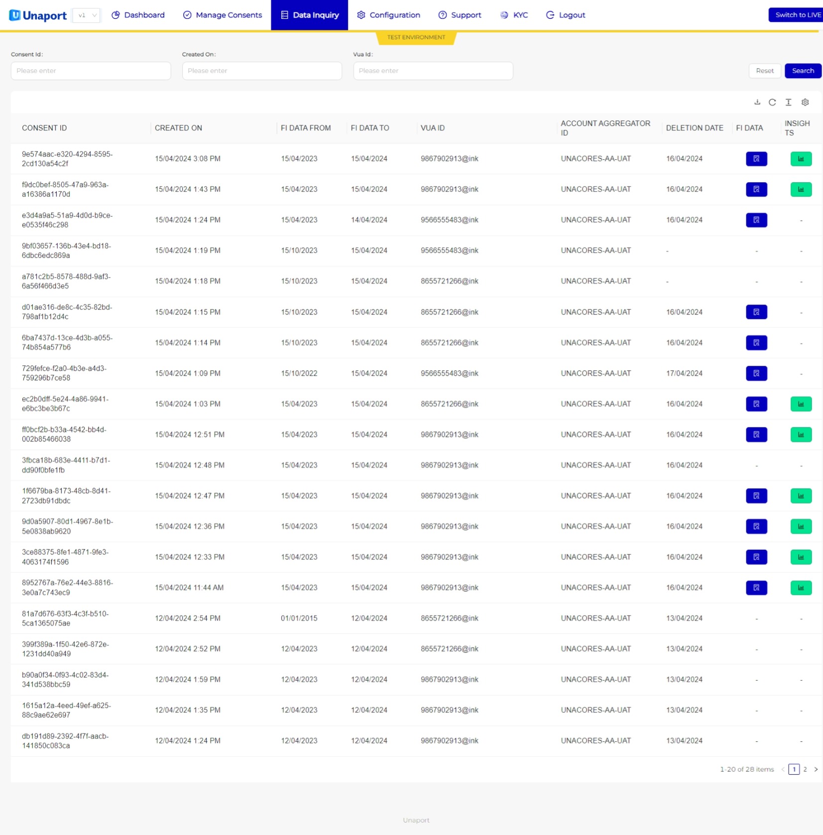Show Insights for consent 1f6679ba
The width and height of the screenshot is (823, 835).
[x=801, y=496]
